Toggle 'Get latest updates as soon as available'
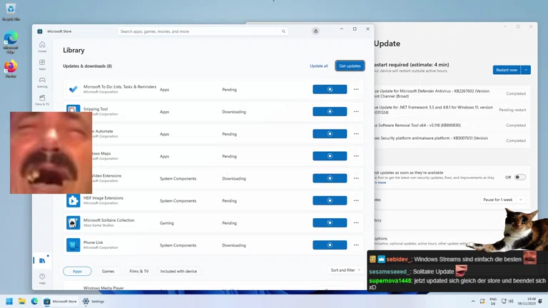 click(x=520, y=177)
